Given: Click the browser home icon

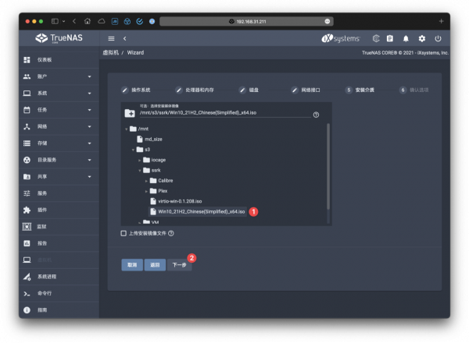Looking at the screenshot, I should 88,21.
